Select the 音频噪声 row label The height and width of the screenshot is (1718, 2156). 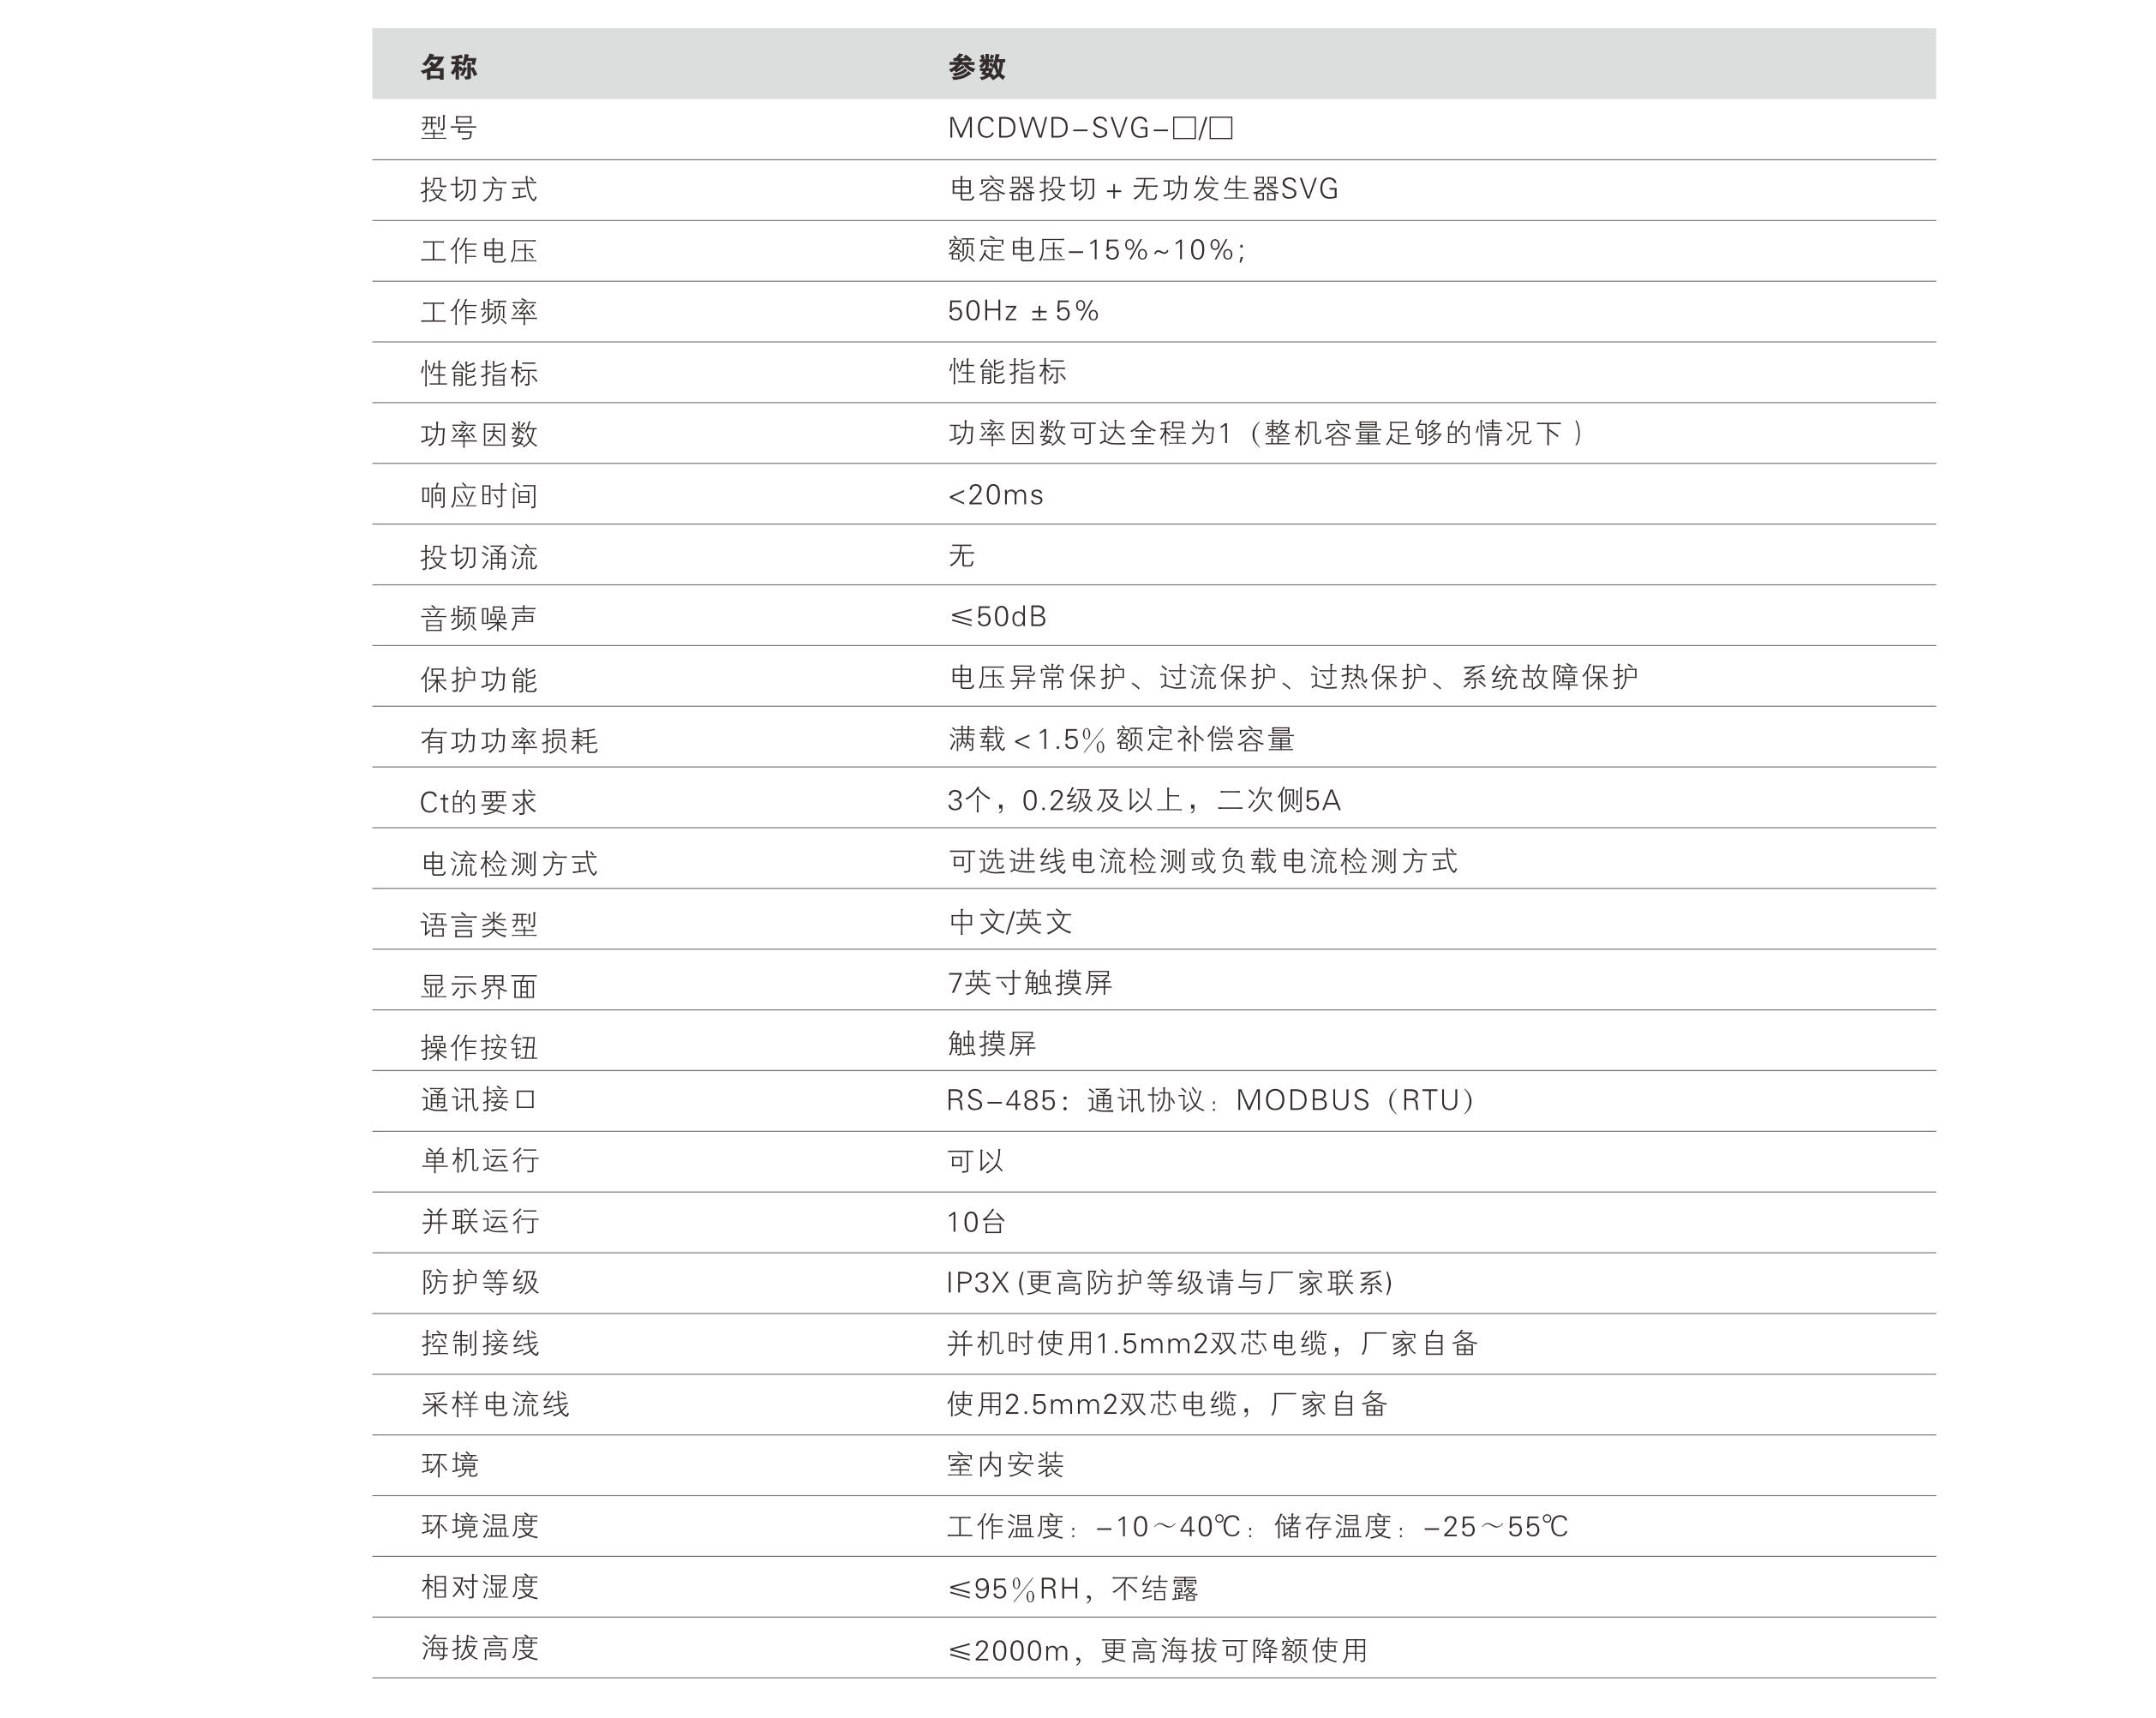point(479,618)
